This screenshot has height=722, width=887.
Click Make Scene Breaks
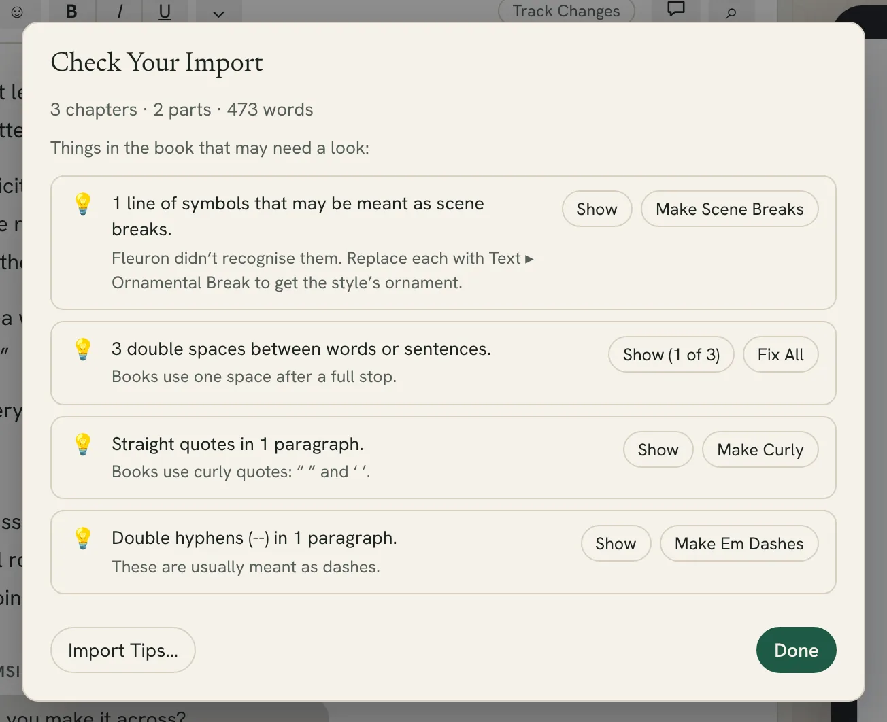(730, 209)
